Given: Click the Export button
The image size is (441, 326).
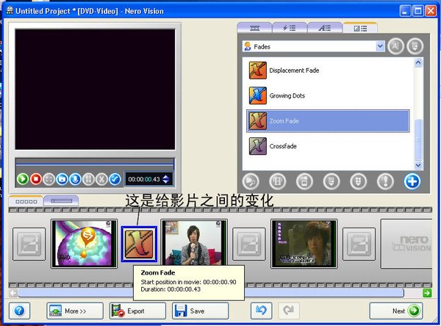Looking at the screenshot, I should 137,311.
